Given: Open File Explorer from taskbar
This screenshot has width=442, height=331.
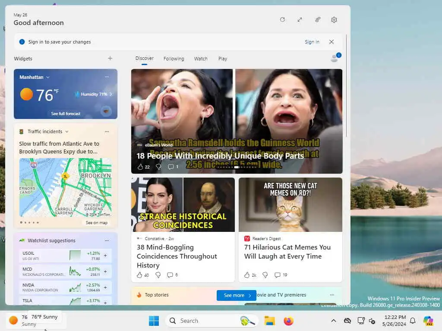Looking at the screenshot, I should click(269, 321).
